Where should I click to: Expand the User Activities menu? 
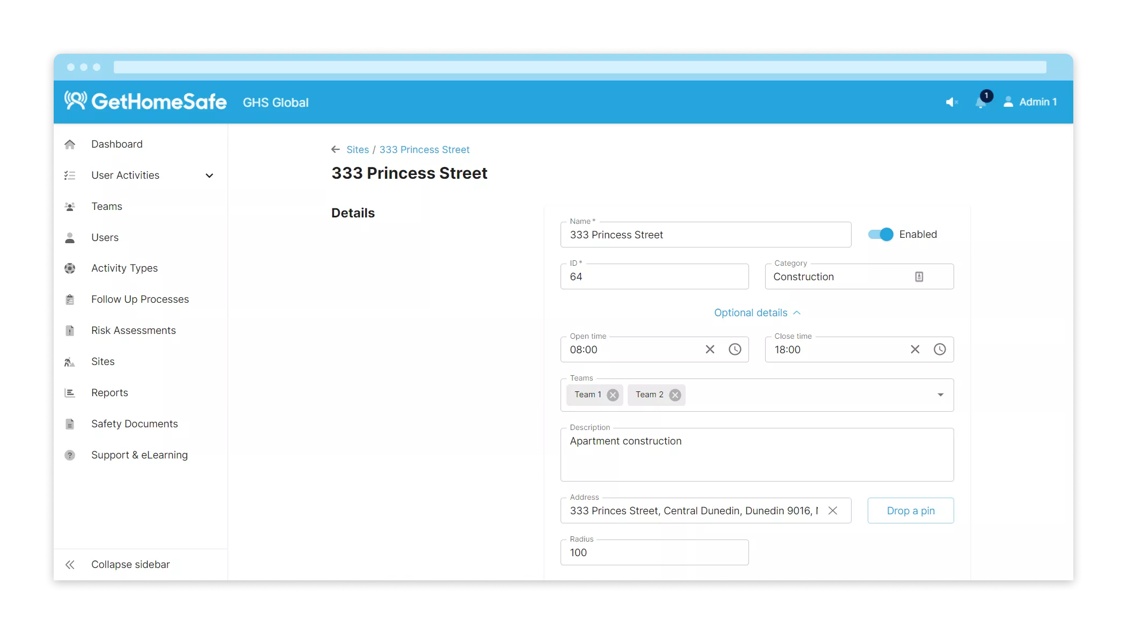209,176
